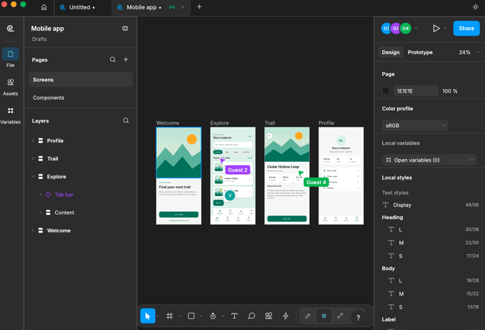485x330 pixels.
Task: Select the Design tab
Action: pos(390,52)
